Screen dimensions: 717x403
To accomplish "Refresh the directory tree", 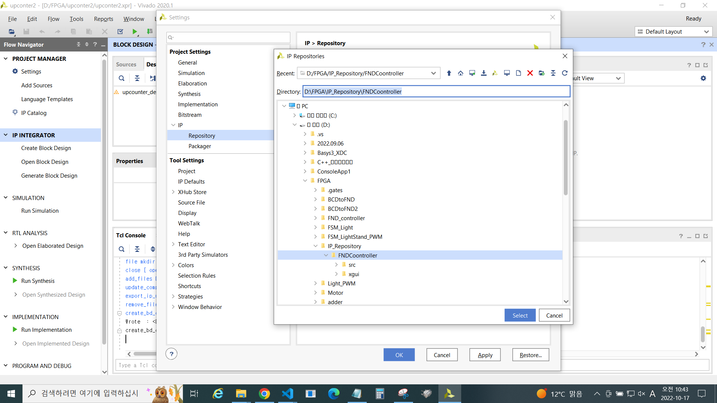I will pyautogui.click(x=565, y=73).
